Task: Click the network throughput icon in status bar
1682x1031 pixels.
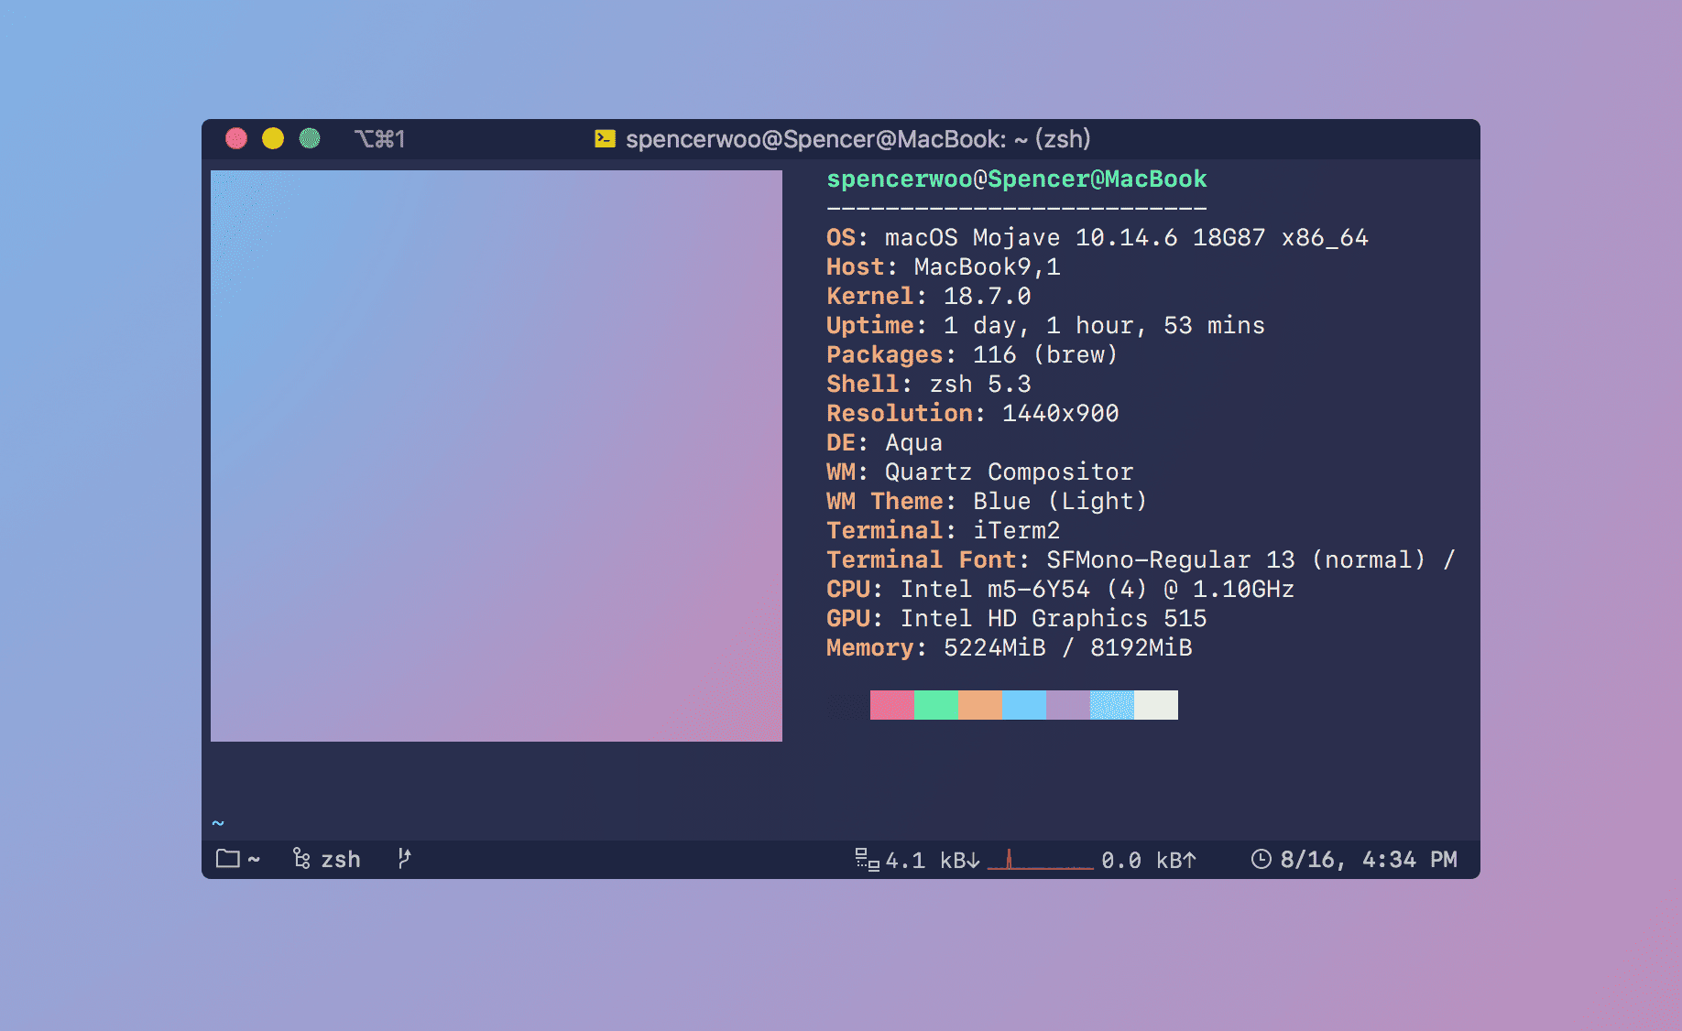Action: 867,859
